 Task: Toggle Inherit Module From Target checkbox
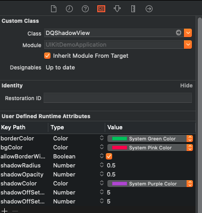tap(47, 56)
